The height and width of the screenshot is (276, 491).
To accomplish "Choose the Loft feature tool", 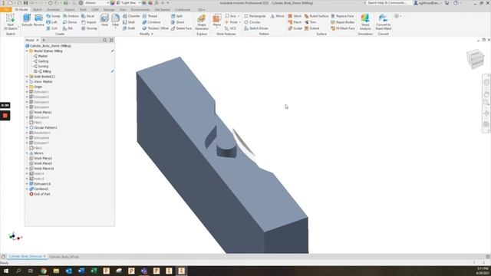I will pos(51,22).
